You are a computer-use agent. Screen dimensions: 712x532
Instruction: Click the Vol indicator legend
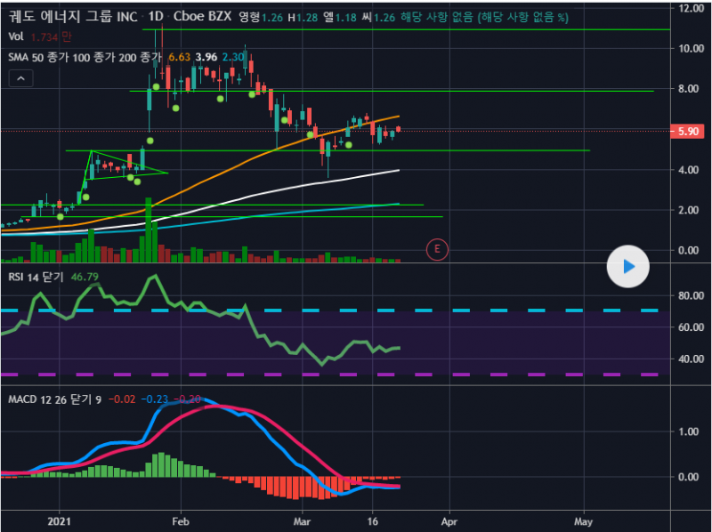click(16, 36)
